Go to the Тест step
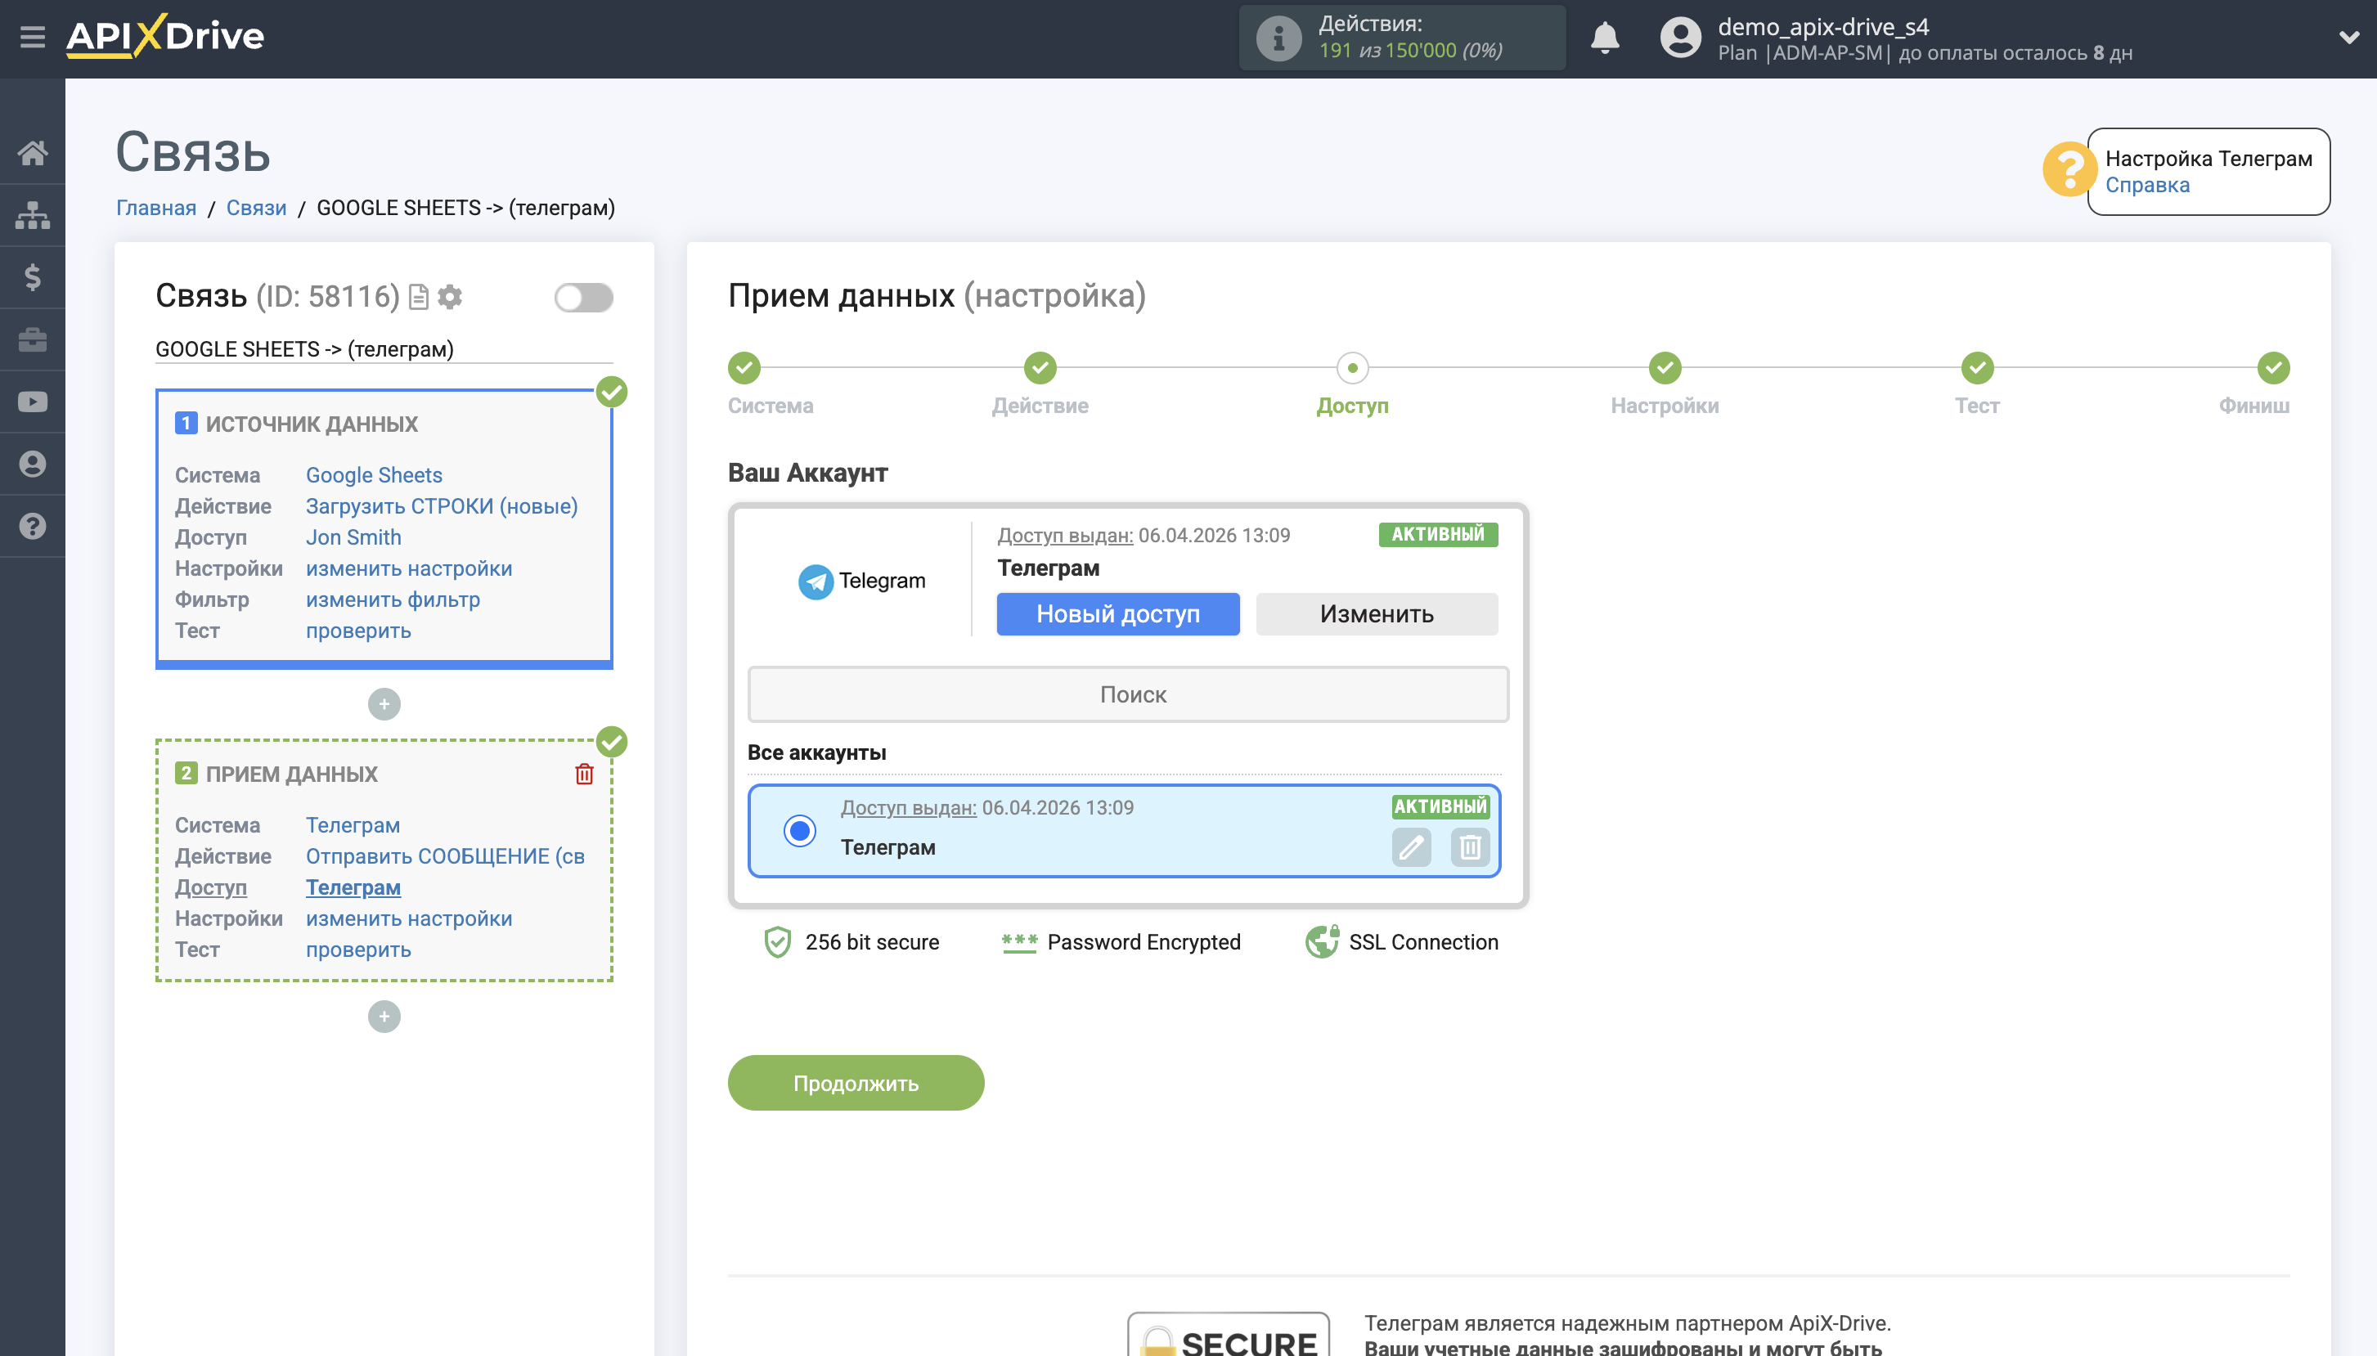Viewport: 2377px width, 1356px height. coord(1976,369)
